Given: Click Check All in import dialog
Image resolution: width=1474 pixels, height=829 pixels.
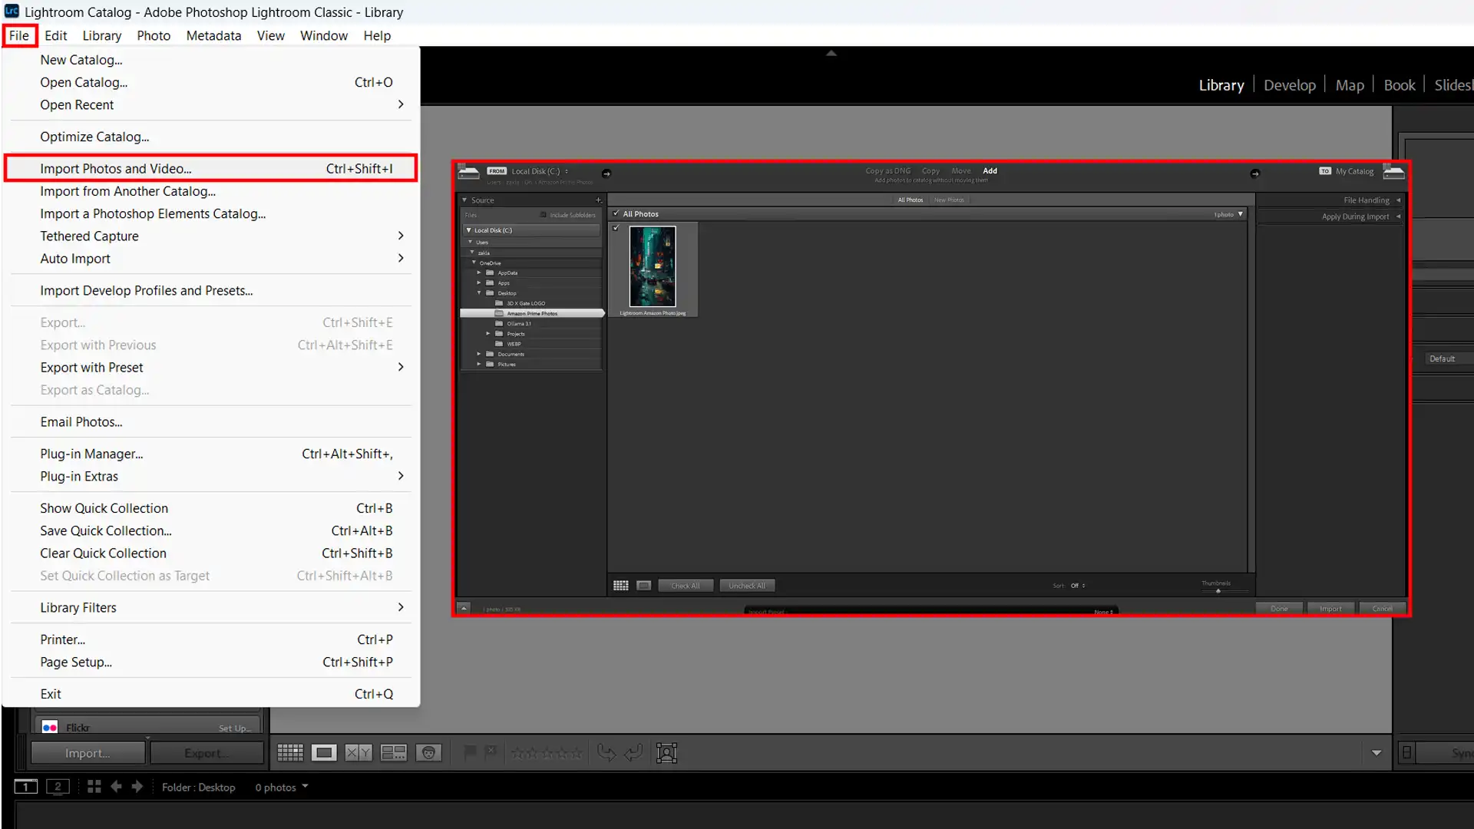Looking at the screenshot, I should tap(686, 586).
